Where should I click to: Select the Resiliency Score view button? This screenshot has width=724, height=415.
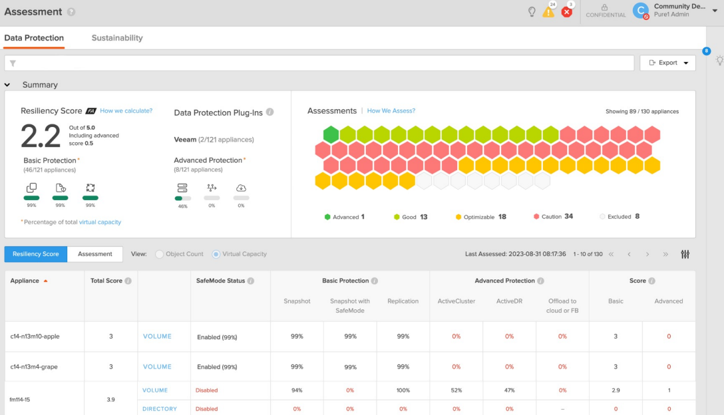(35, 254)
